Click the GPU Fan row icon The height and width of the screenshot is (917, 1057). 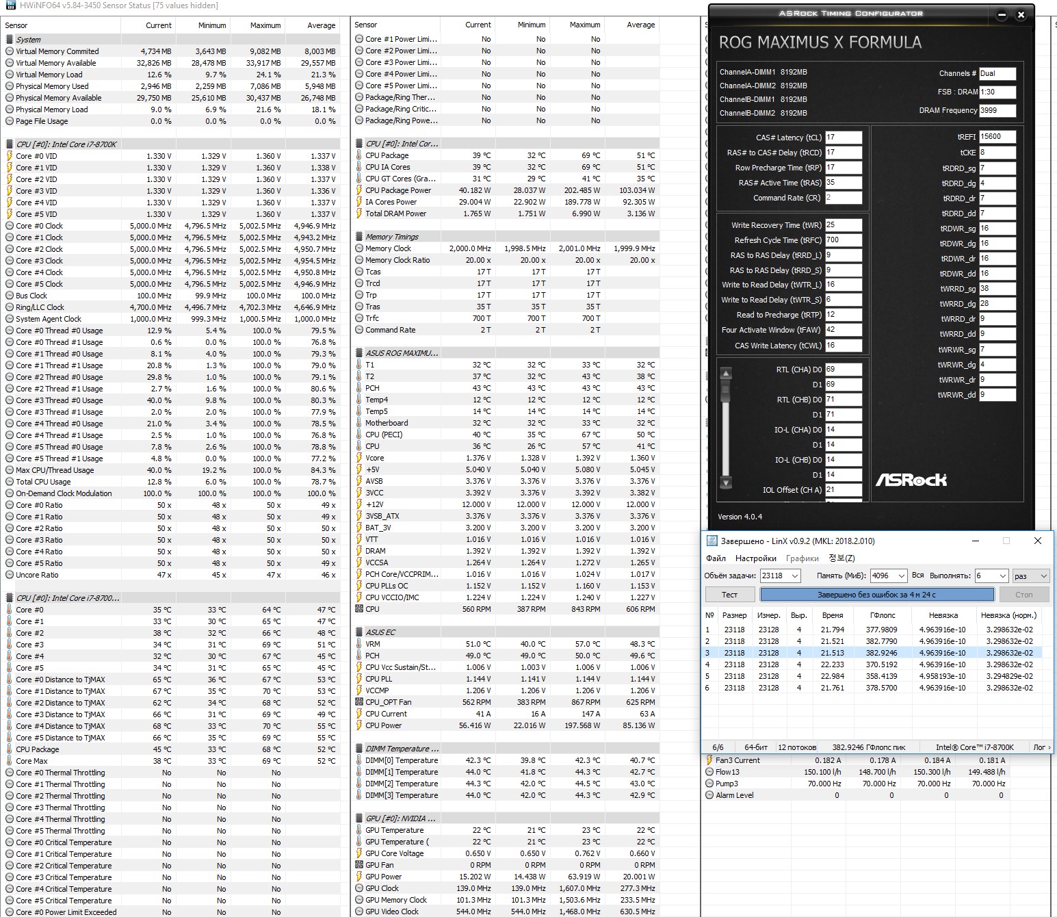click(359, 865)
